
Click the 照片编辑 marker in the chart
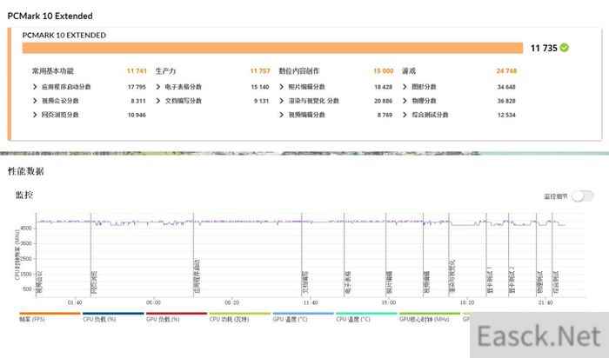(x=389, y=282)
